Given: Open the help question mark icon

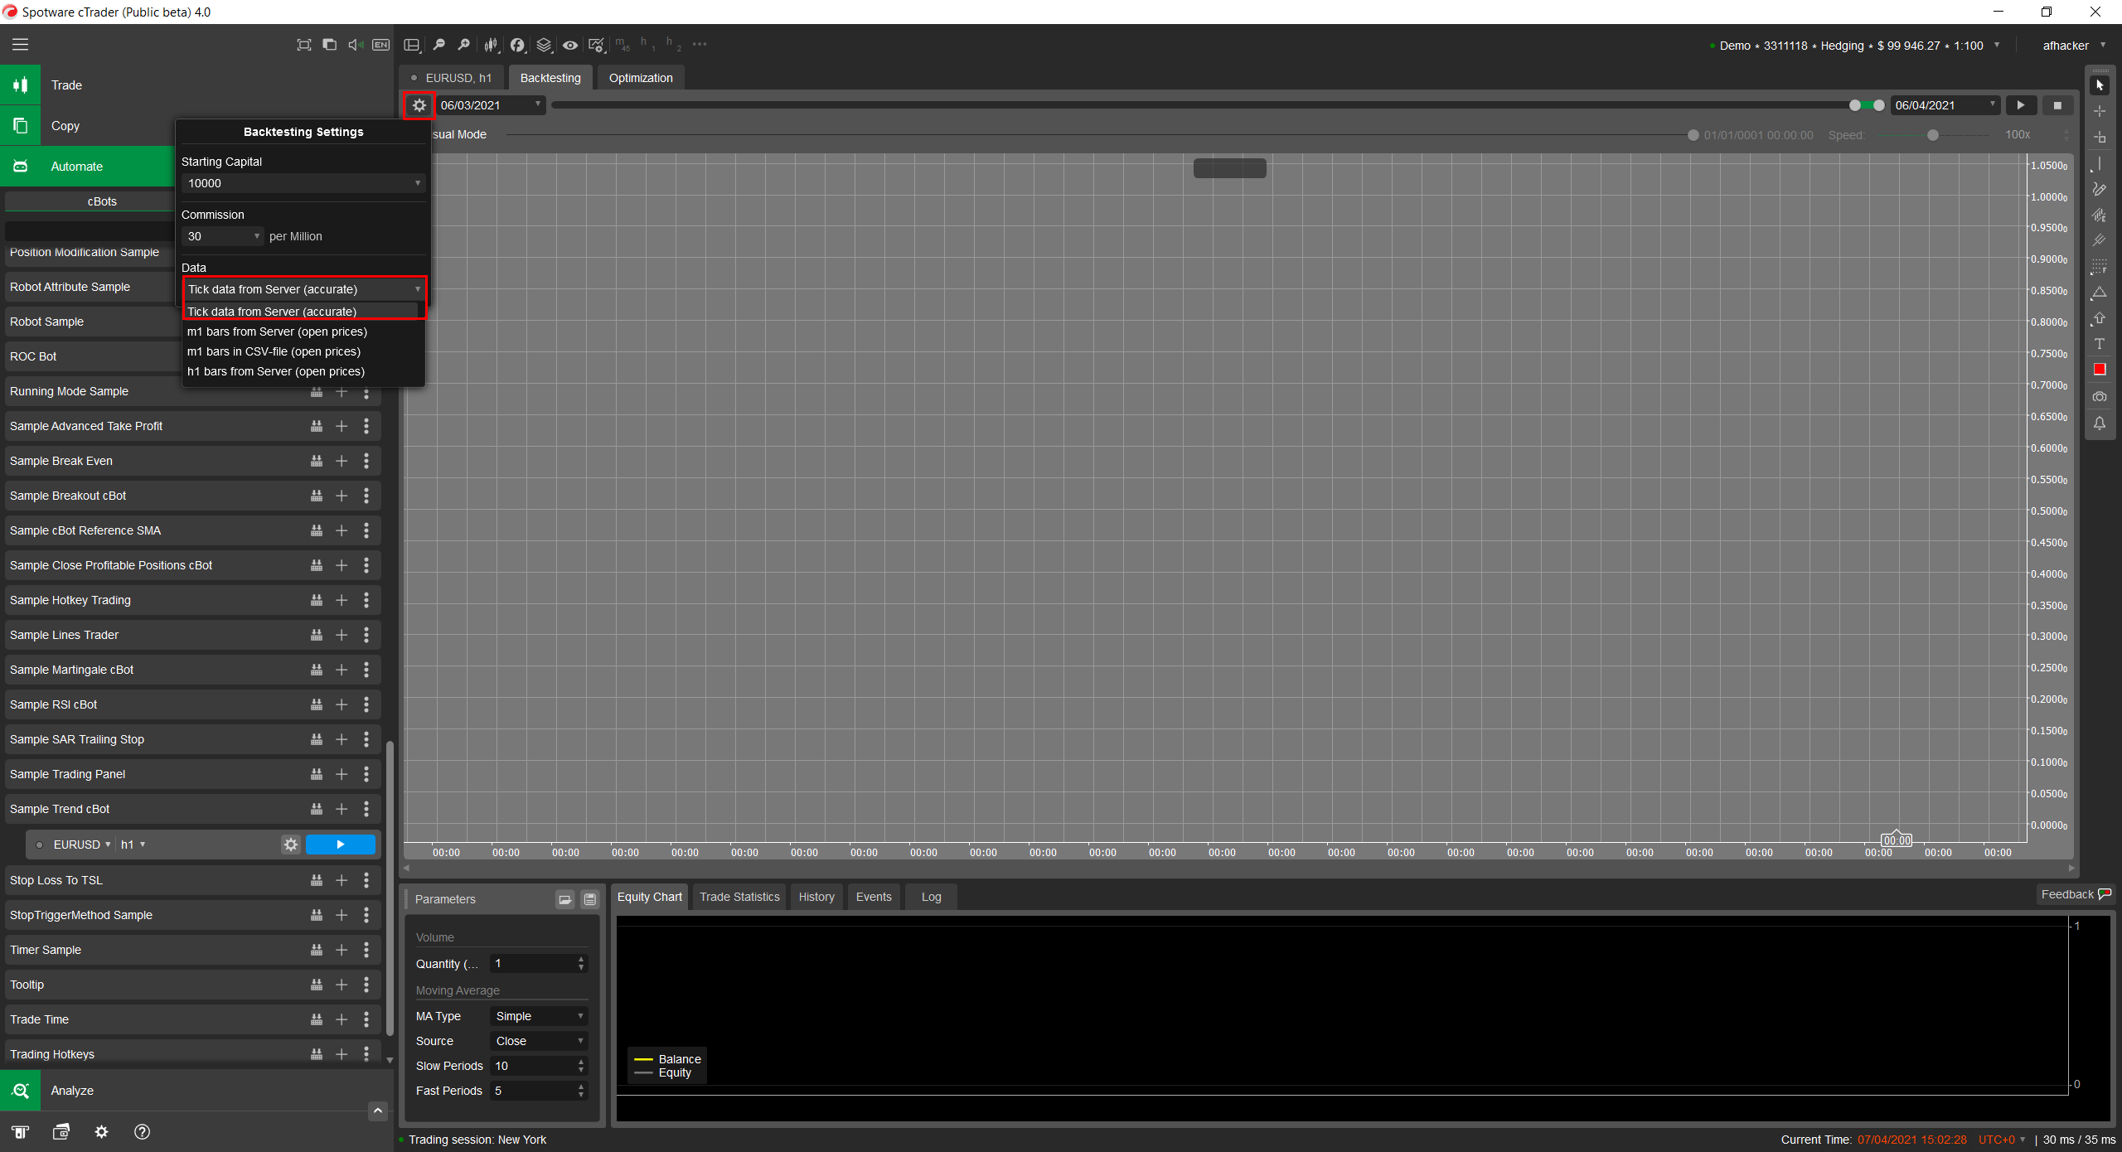Looking at the screenshot, I should [143, 1132].
